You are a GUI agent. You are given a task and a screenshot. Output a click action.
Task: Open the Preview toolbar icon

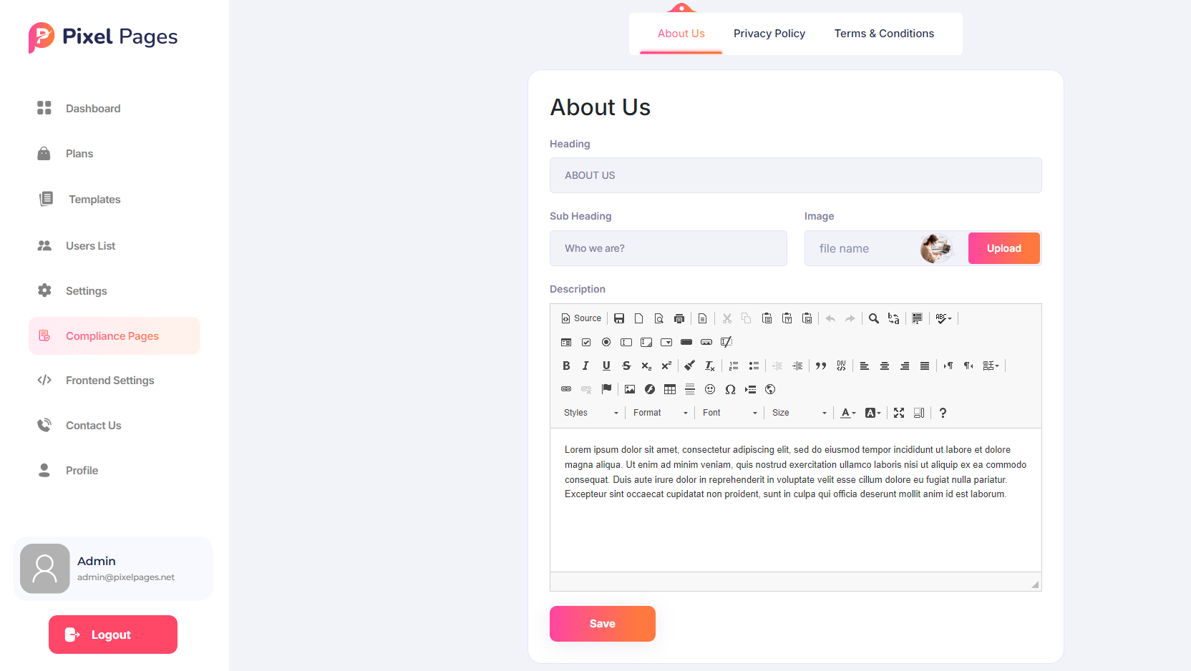pyautogui.click(x=659, y=318)
